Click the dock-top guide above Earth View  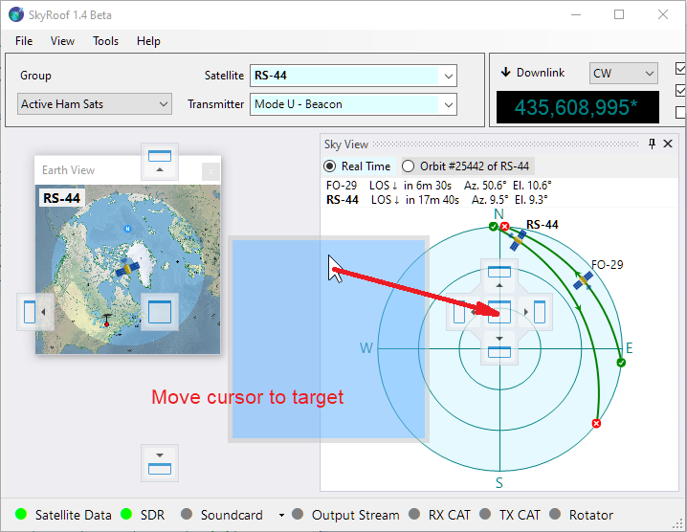160,161
